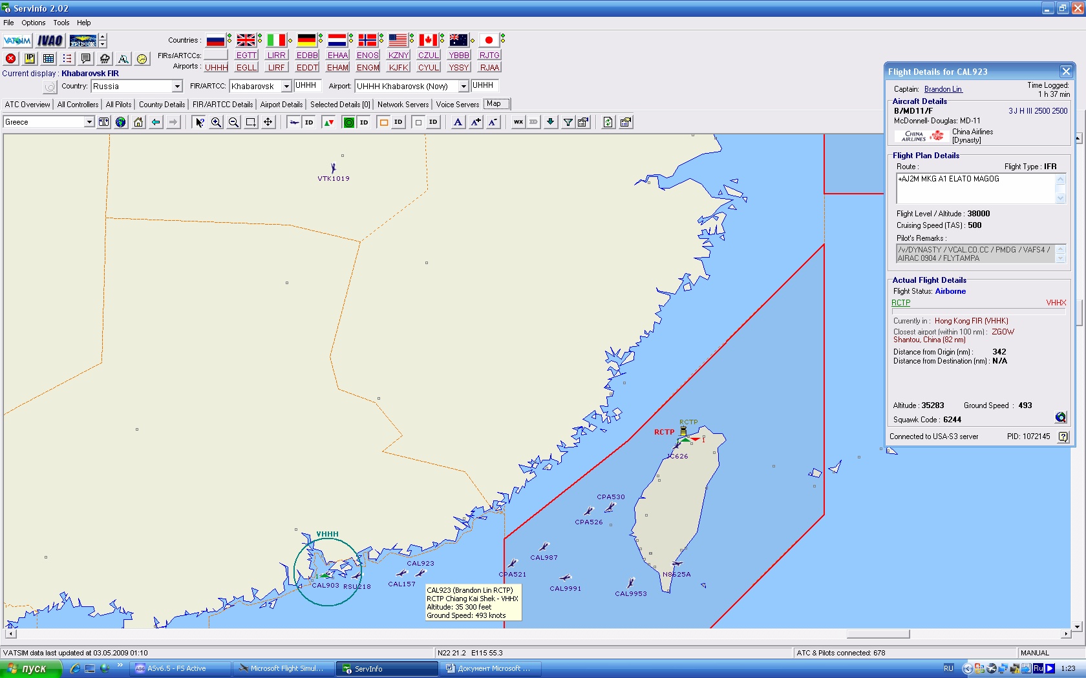The width and height of the screenshot is (1086, 678).
Task: Toggle the green ATC circle display
Action: pos(348,122)
